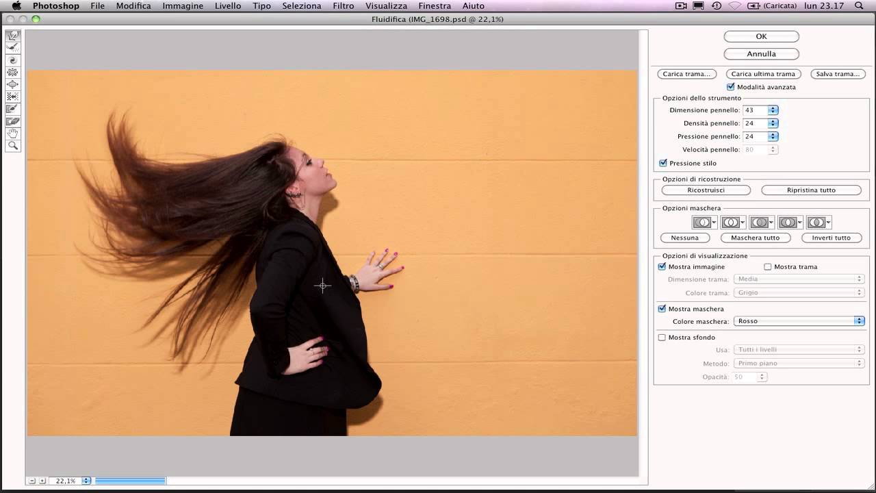Click Carica ultima trama button
This screenshot has height=493, width=876.
pos(763,74)
